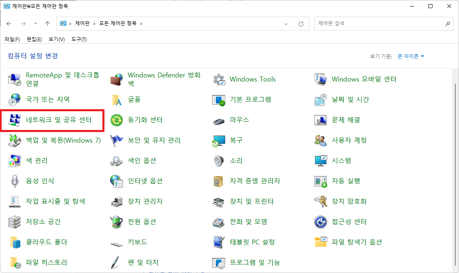Click the 사용자 계정 people icon
Screen dimensions: 459x273
pos(321,140)
